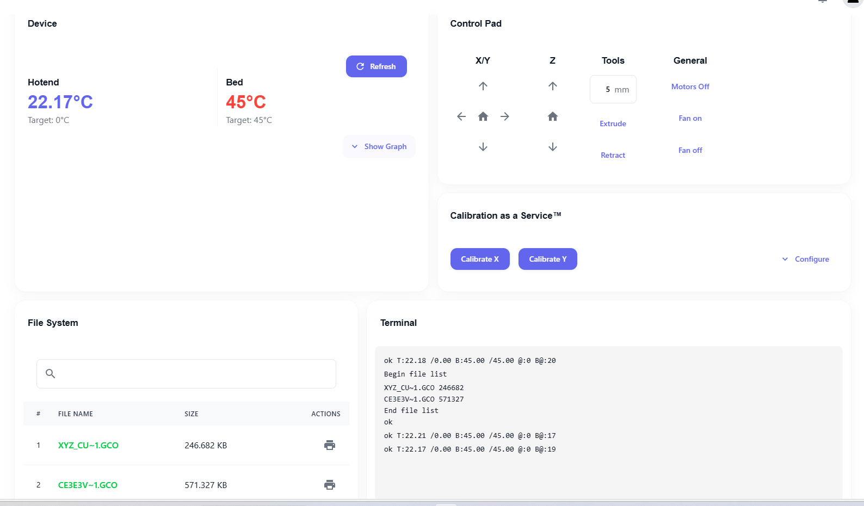Raise the Z axis with up arrow
Screen dimensions: 864x506
(x=552, y=86)
